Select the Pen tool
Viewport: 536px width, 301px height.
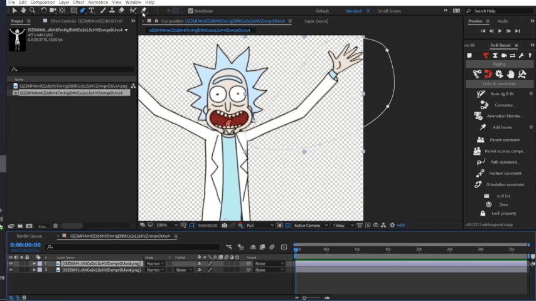(82, 11)
